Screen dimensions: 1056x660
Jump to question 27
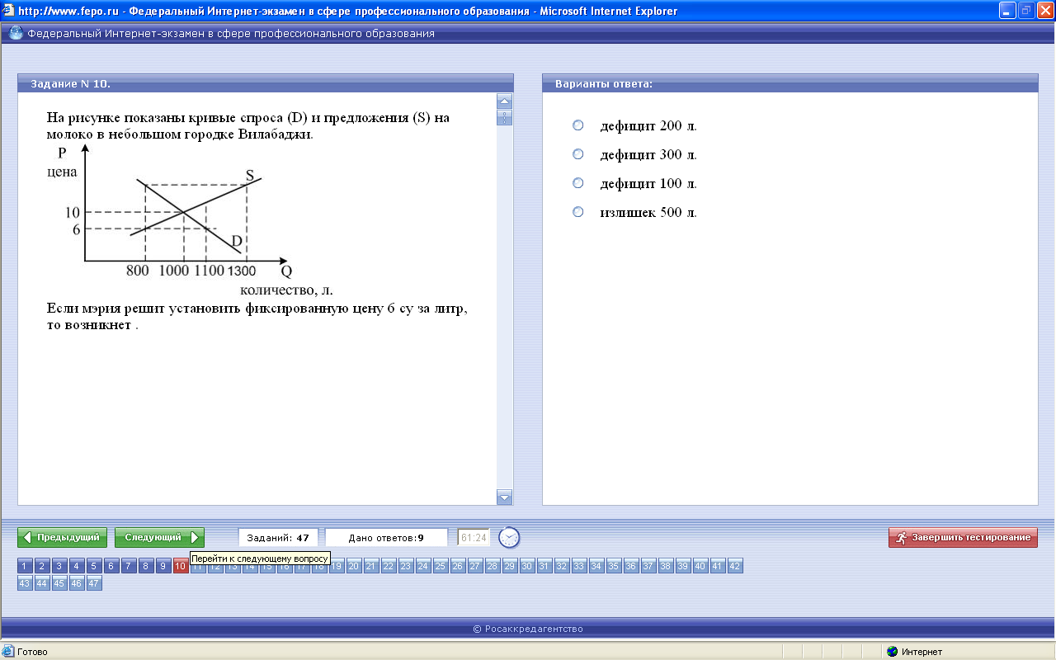coord(475,566)
